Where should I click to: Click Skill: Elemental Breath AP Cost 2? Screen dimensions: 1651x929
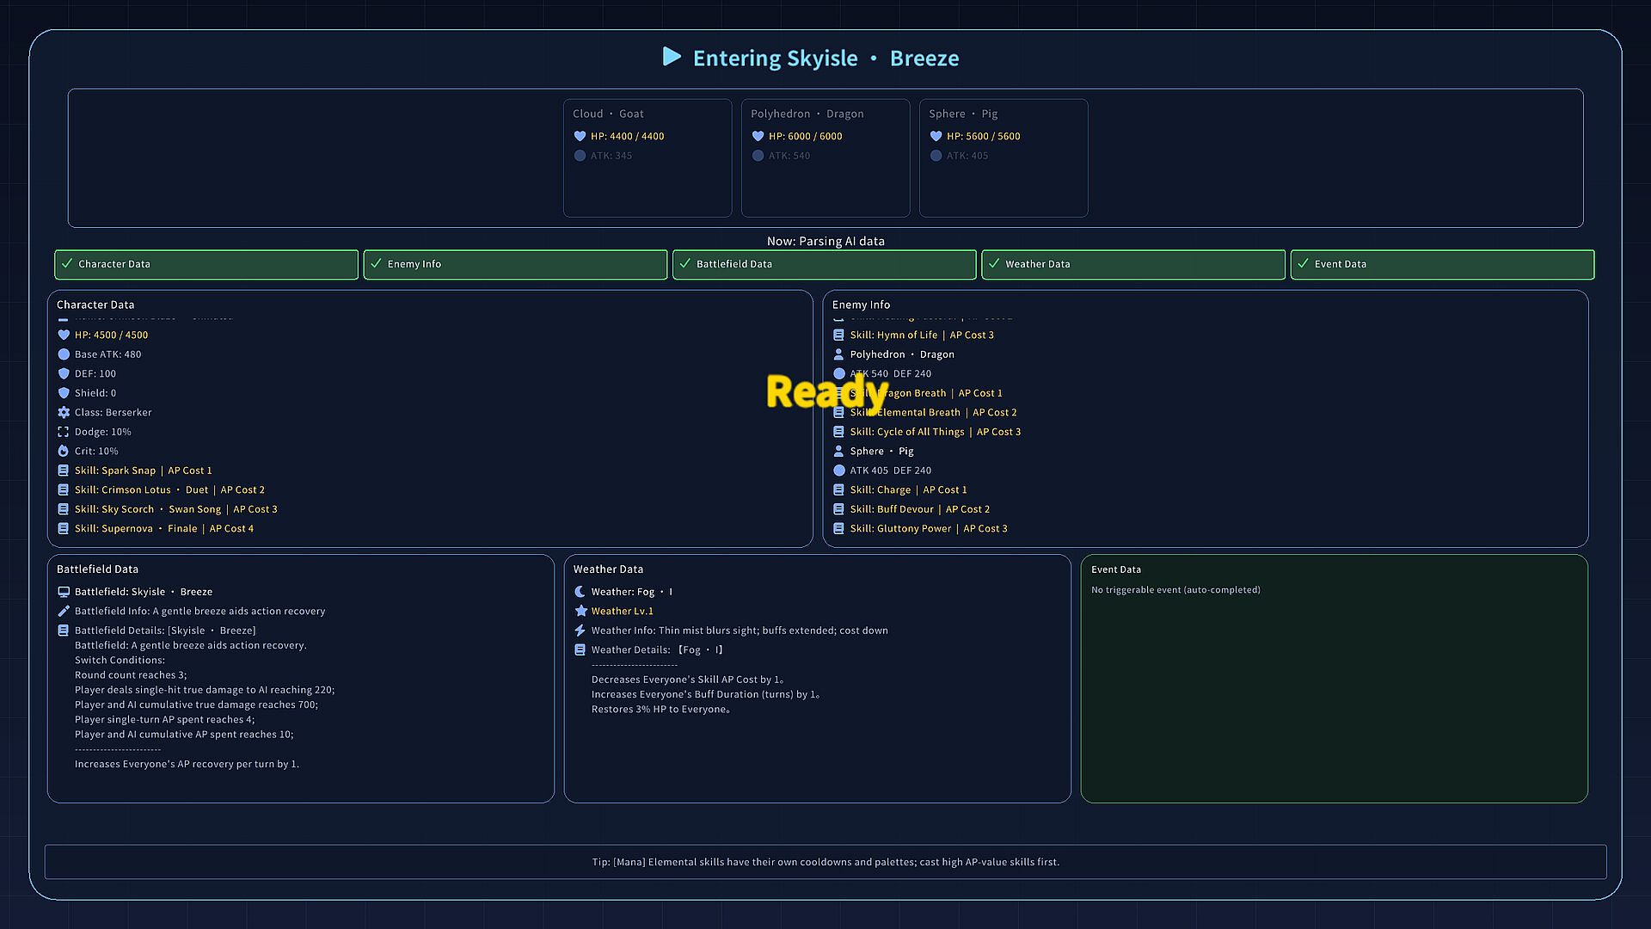(933, 412)
